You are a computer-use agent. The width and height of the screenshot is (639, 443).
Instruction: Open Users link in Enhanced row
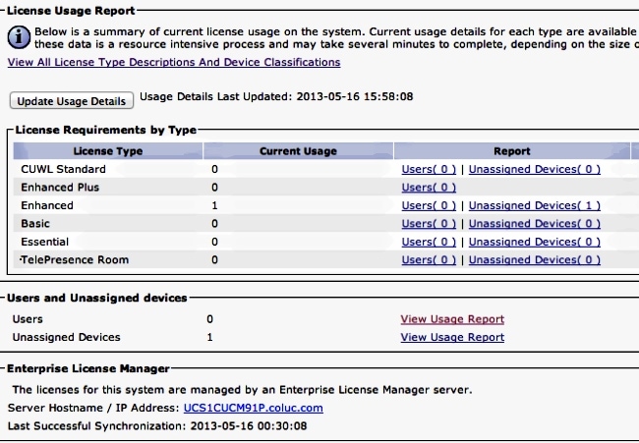(x=429, y=205)
